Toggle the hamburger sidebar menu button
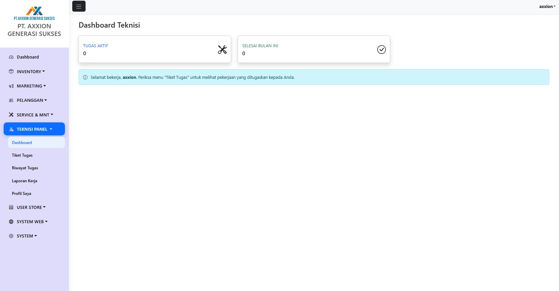Screen dimensions: 559x291 79,6
